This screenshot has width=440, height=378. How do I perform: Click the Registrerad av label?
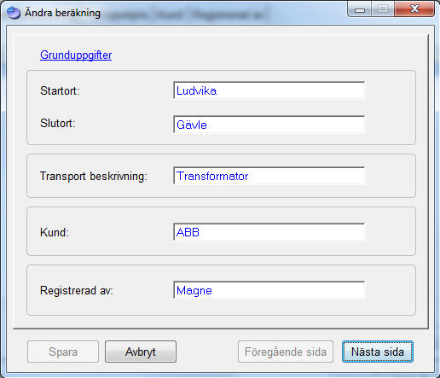pos(77,291)
